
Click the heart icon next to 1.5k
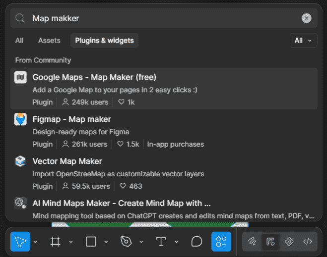(121, 144)
